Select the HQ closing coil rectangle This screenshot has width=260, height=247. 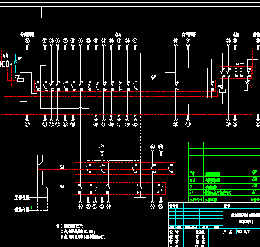(x=223, y=91)
